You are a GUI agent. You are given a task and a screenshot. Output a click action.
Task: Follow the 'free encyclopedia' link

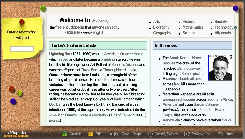pos(69,27)
